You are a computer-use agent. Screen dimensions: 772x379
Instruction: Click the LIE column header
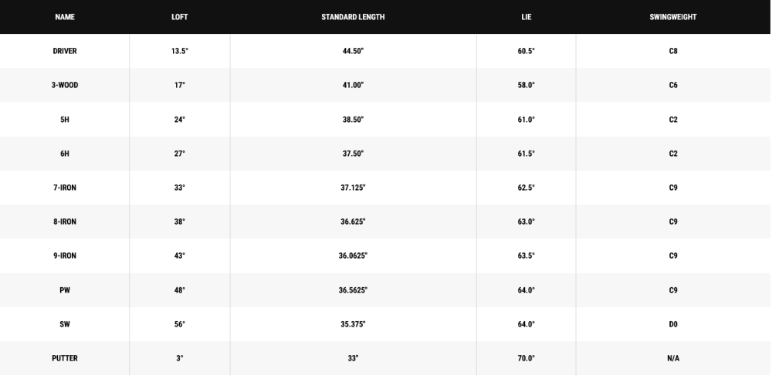pyautogui.click(x=527, y=17)
